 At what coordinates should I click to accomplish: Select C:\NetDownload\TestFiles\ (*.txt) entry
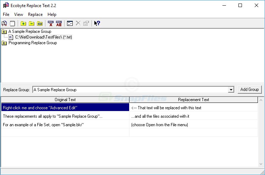tap(44, 37)
